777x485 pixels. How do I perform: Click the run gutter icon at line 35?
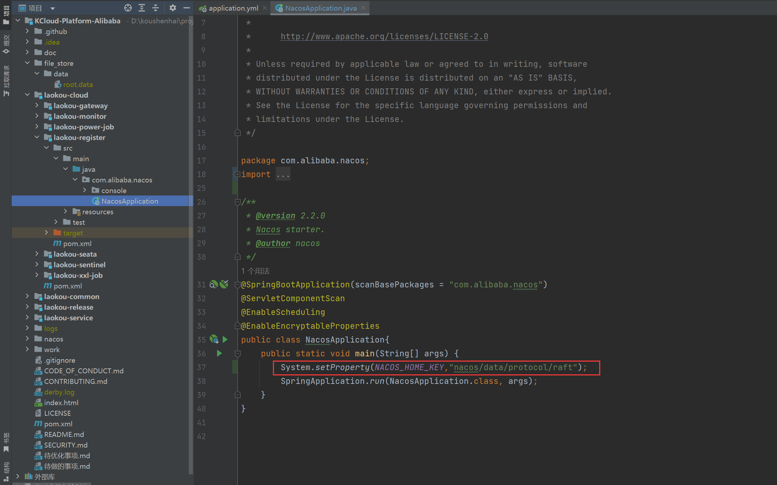point(225,340)
